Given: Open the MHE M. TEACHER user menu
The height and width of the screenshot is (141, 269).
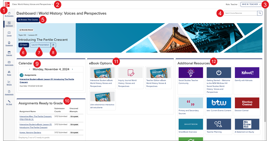Looking at the screenshot, I should pos(251,4).
